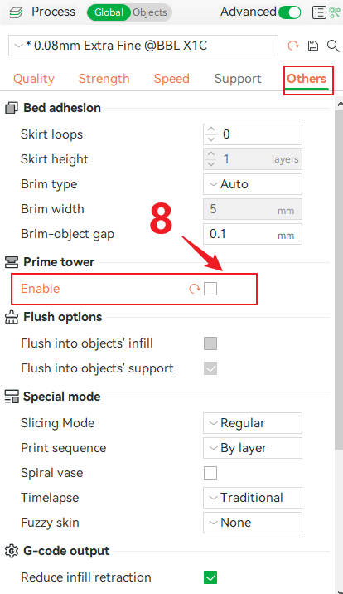Select the Objects mode button

tap(150, 12)
